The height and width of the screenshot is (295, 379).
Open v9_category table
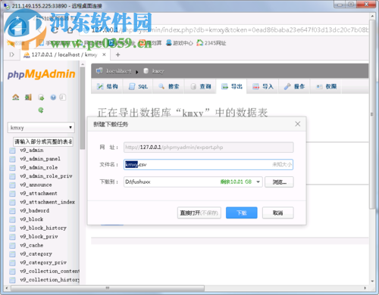(x=36, y=254)
